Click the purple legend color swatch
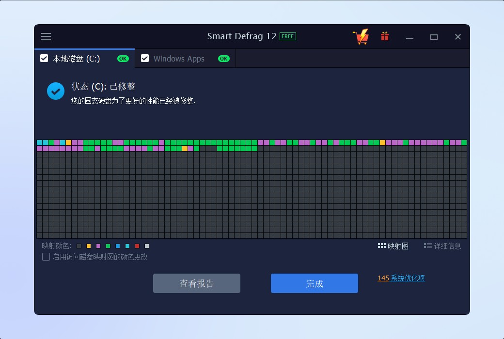The width and height of the screenshot is (504, 339). click(98, 246)
